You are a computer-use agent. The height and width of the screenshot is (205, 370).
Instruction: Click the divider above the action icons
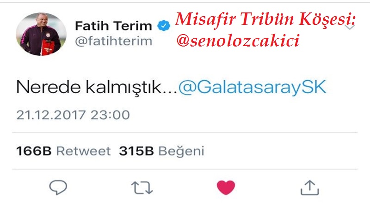tap(185, 169)
